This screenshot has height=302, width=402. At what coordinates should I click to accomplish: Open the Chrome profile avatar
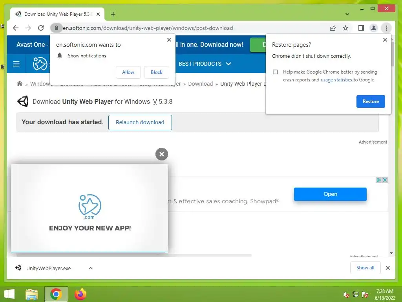coord(374,28)
